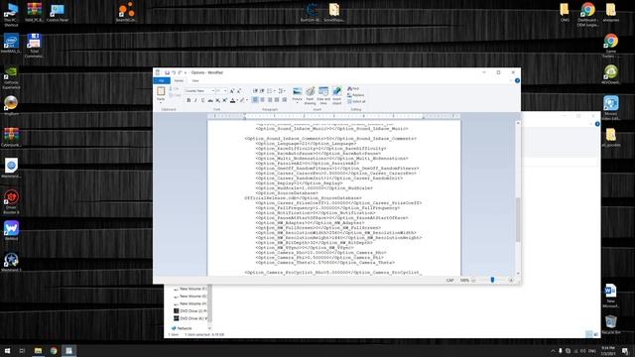Click Select all in Editing group
Viewport: 635px width, 357px height.
point(356,101)
